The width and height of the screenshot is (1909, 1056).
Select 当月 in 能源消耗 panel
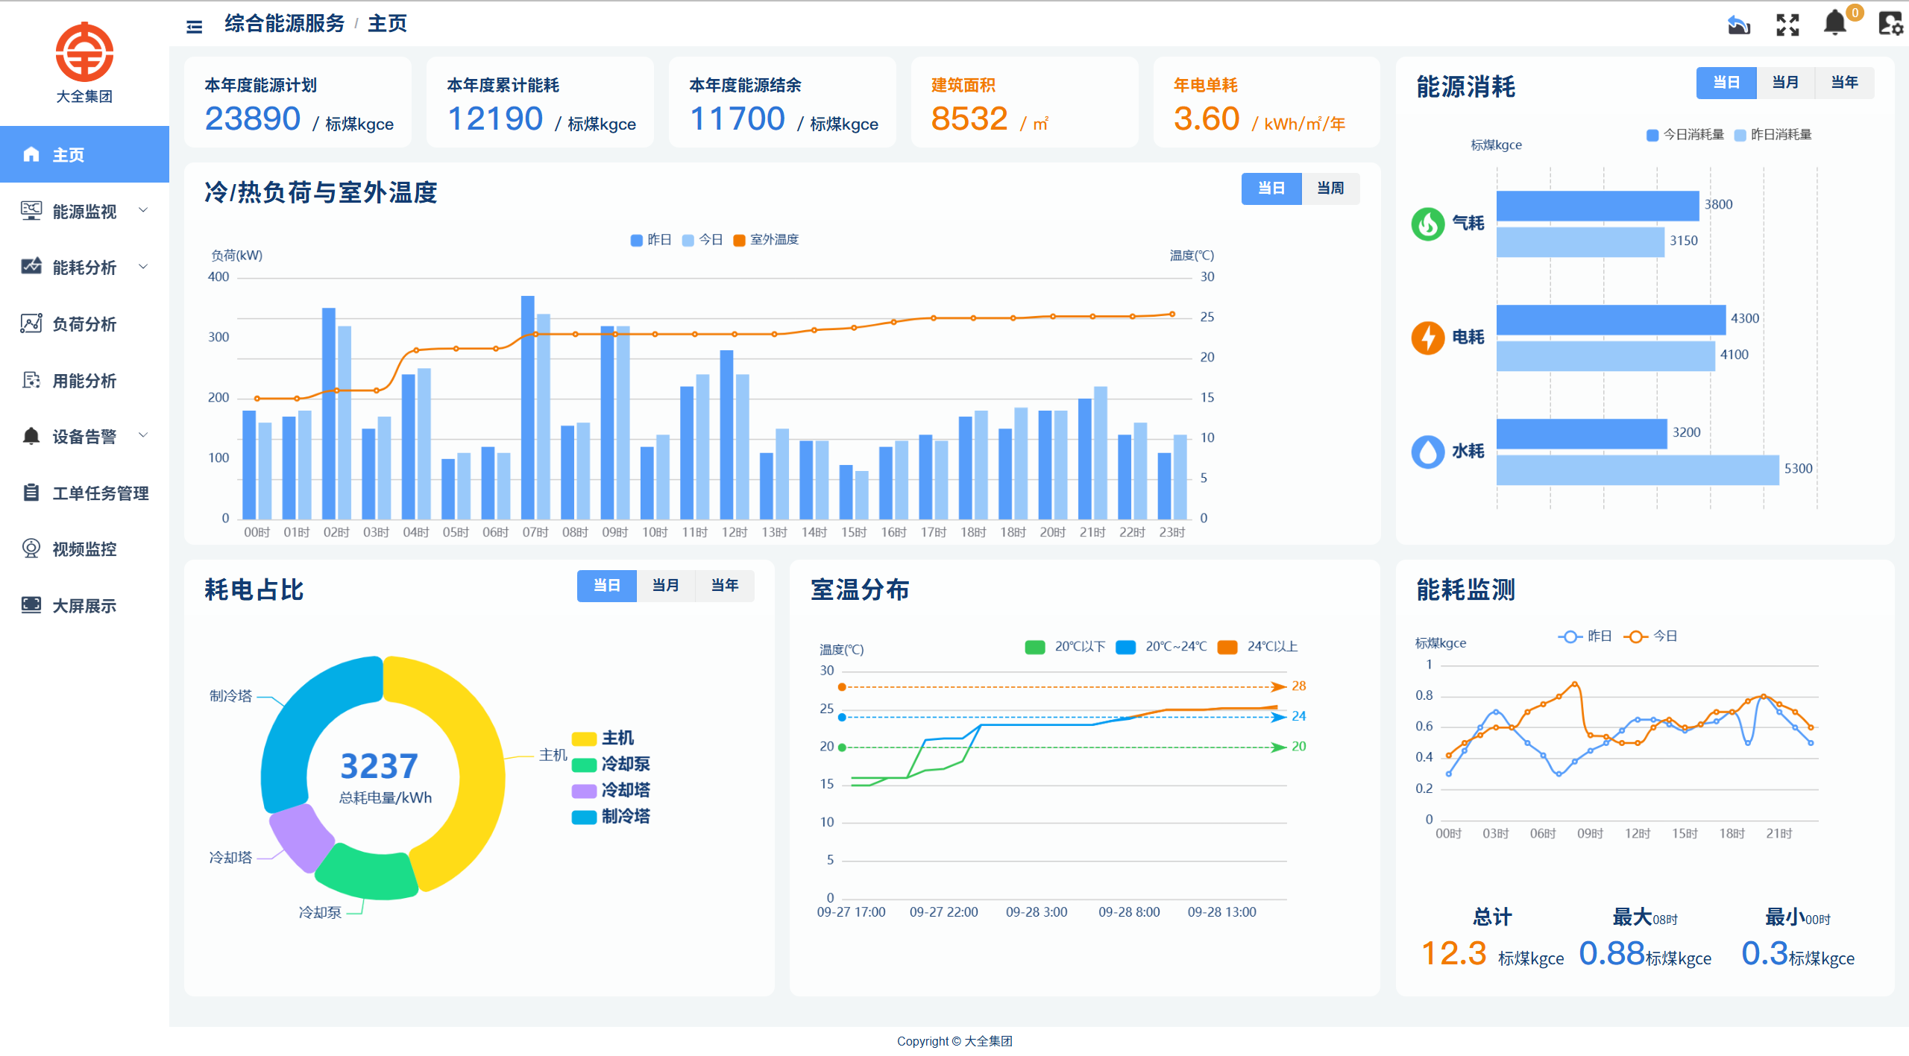1785,83
